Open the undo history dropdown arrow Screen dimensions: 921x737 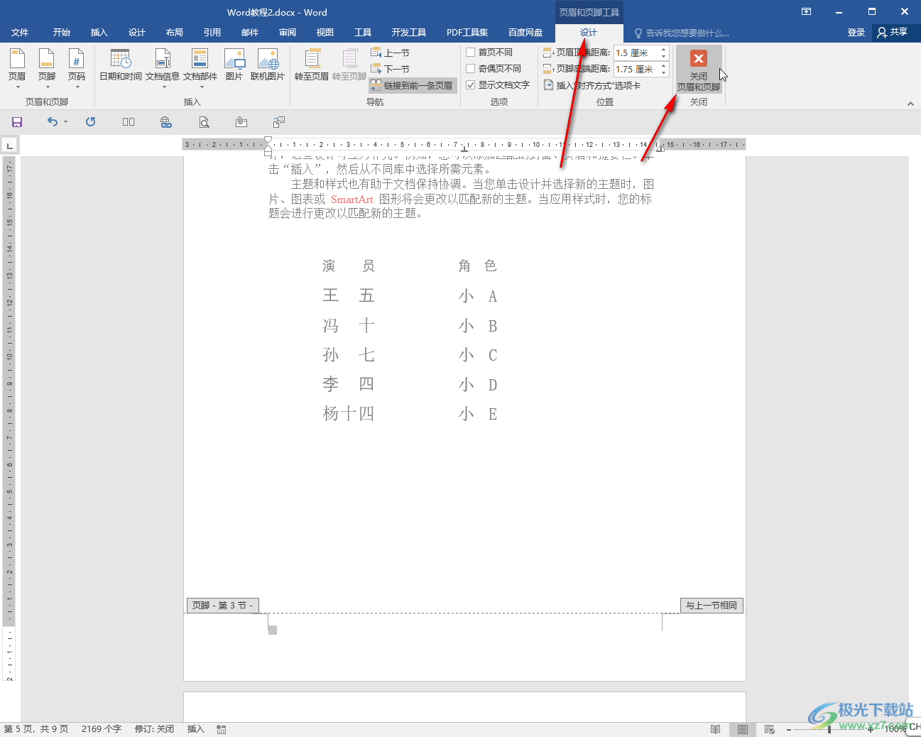[66, 122]
